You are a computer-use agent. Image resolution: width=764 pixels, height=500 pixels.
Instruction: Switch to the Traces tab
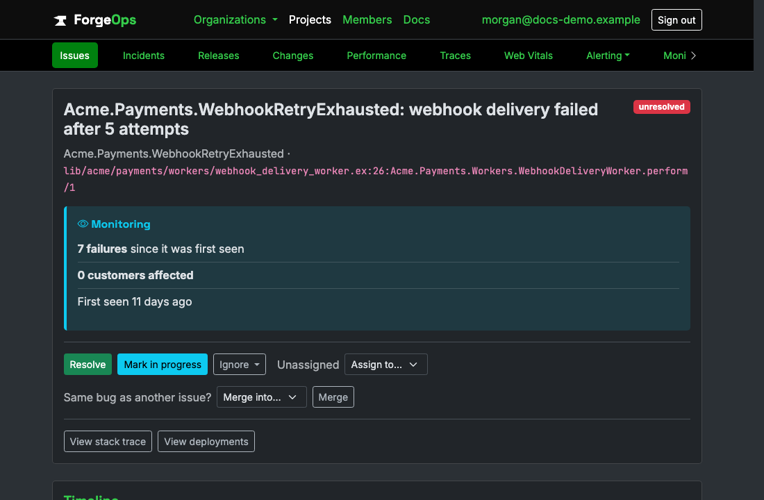tap(455, 56)
